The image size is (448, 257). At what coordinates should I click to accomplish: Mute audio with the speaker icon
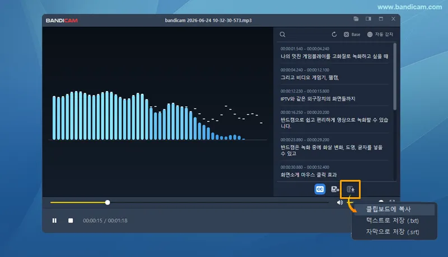tap(340, 202)
